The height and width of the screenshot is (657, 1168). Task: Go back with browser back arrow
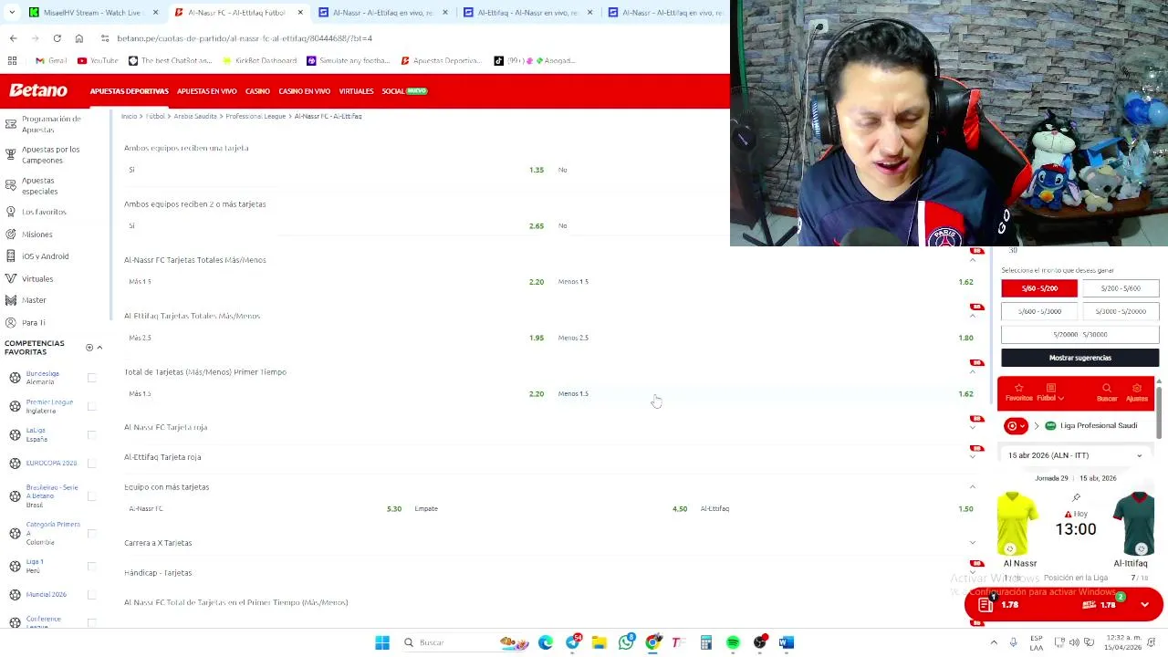(13, 38)
